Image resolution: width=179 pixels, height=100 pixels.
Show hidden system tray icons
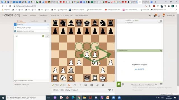click(x=156, y=98)
